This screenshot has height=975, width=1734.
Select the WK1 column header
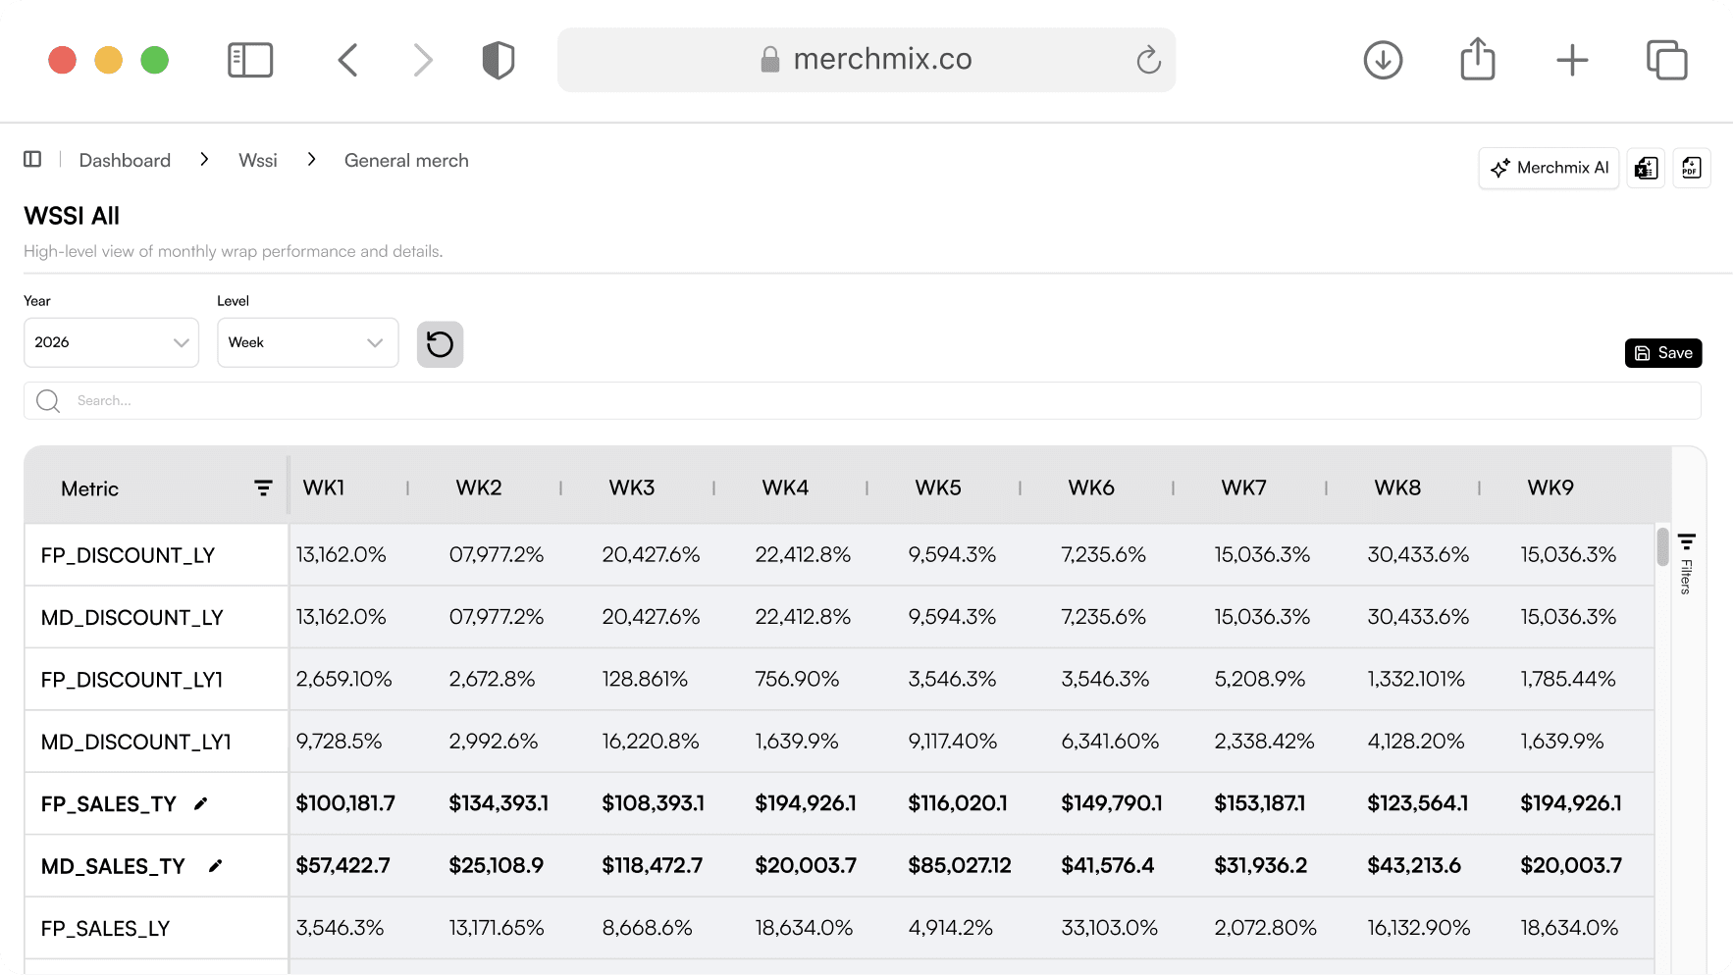(x=324, y=487)
